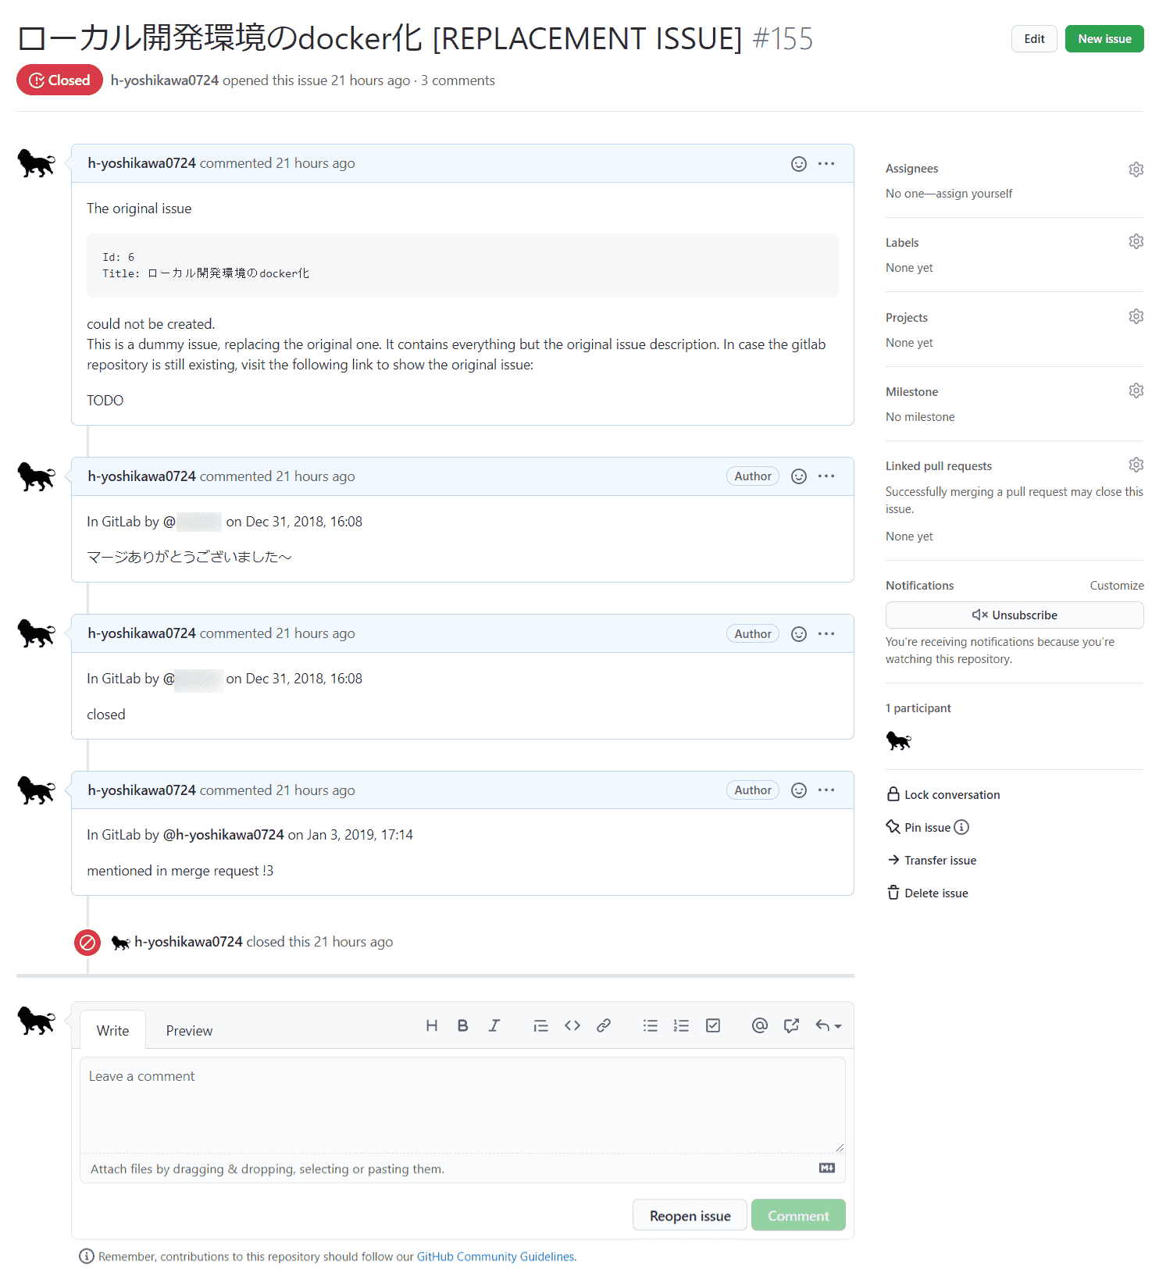Image resolution: width=1159 pixels, height=1280 pixels.
Task: Click h-yoshikawa0724 in closed event line
Action: click(188, 942)
